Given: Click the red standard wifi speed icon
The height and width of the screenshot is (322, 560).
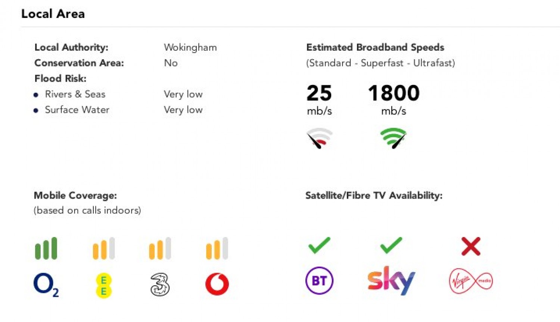Looking at the screenshot, I should pyautogui.click(x=319, y=138).
